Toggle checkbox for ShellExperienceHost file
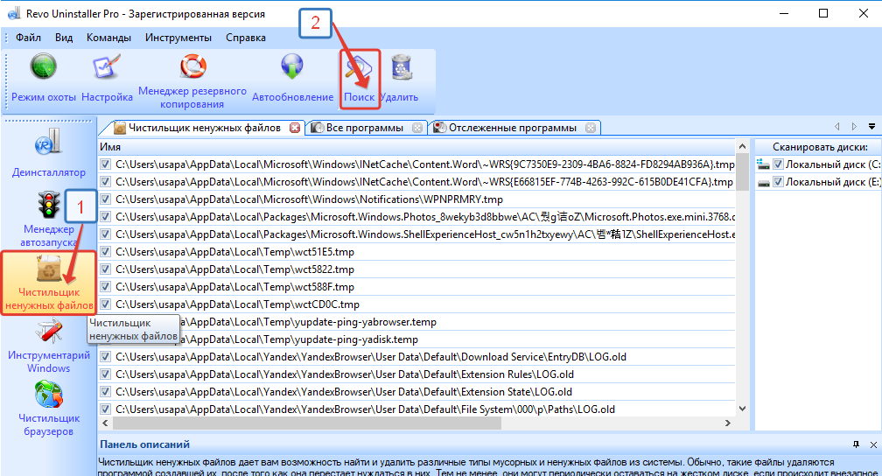The image size is (882, 476). tap(105, 234)
